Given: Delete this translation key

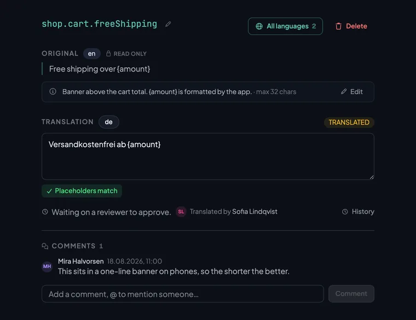Looking at the screenshot, I should [x=351, y=26].
